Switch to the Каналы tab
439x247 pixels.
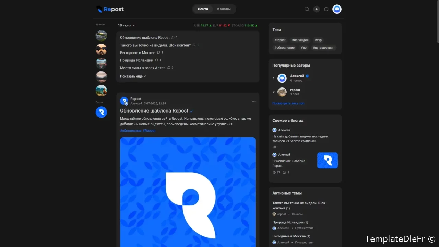coord(224,9)
